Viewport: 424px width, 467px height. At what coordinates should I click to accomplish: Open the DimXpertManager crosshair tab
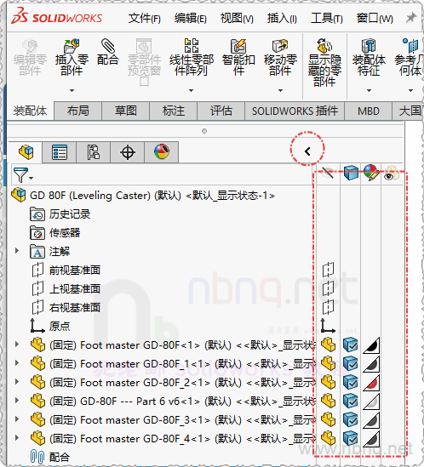point(128,152)
